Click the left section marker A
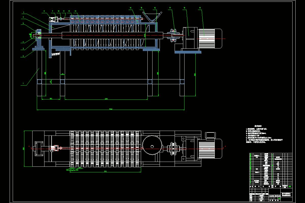This screenshot has width=305, height=203. tap(29, 146)
